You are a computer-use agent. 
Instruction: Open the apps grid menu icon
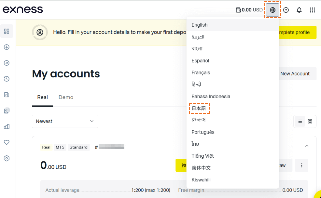[x=313, y=10]
